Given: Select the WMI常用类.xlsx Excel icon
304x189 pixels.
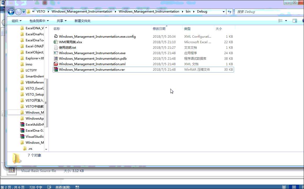Looking at the screenshot, I should click(56, 42).
